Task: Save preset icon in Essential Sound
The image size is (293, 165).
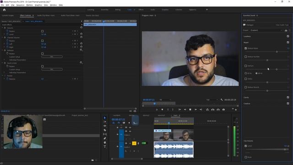Action: [286, 30]
